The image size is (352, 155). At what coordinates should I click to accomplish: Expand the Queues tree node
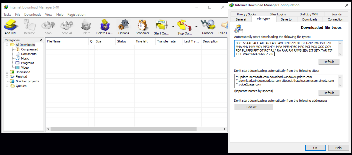(x=7, y=86)
